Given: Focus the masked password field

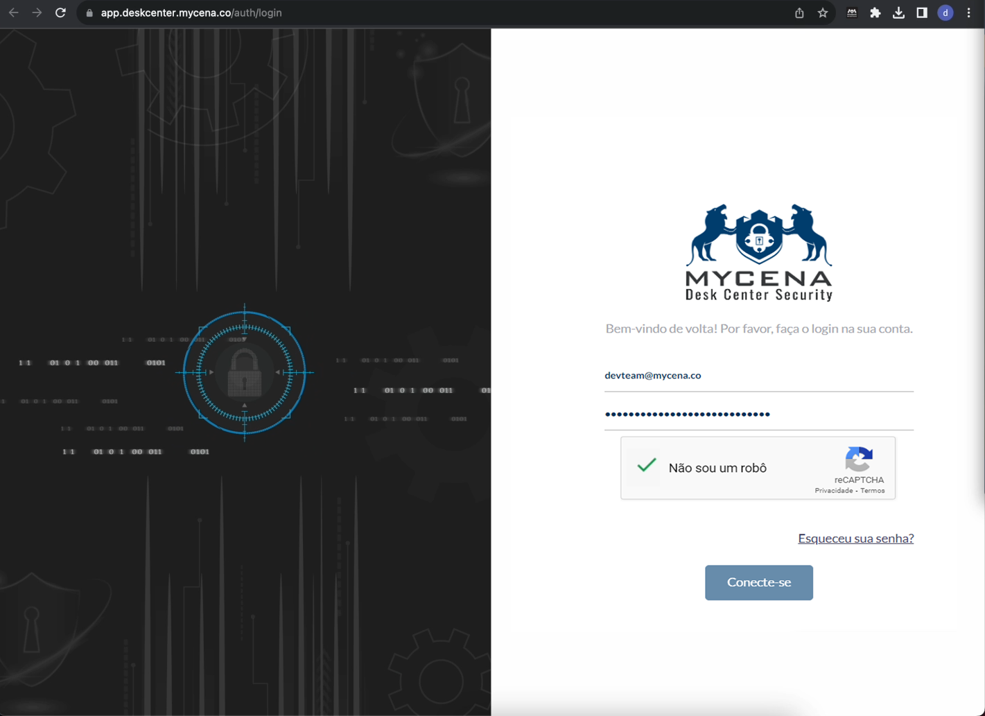Looking at the screenshot, I should [x=759, y=414].
